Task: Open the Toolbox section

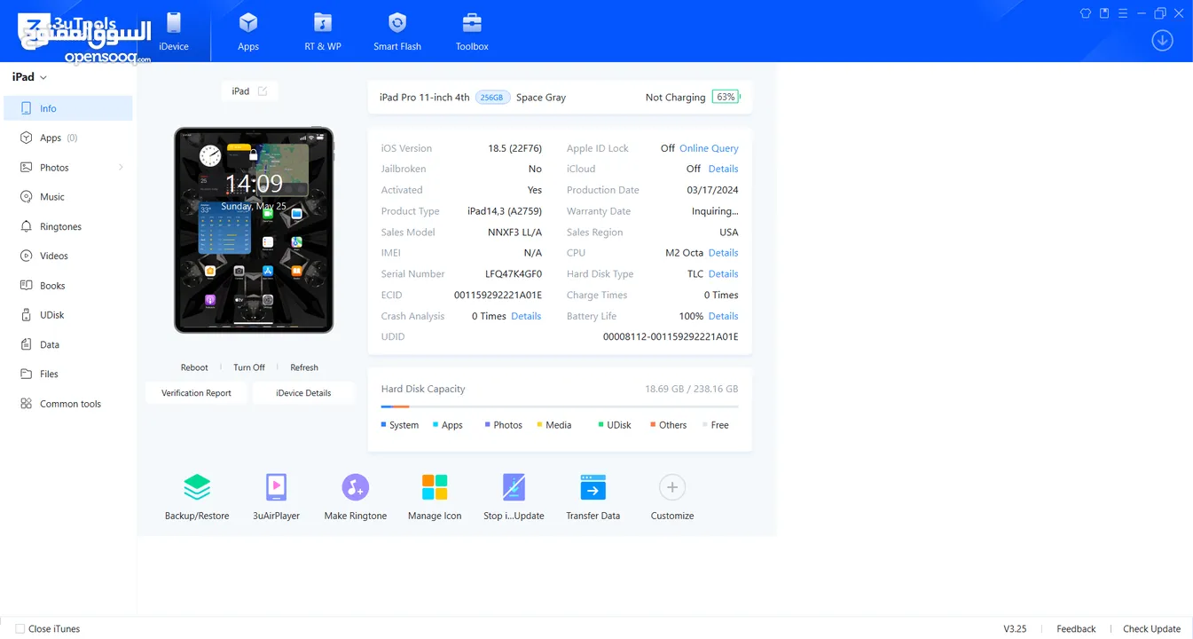Action: click(472, 32)
